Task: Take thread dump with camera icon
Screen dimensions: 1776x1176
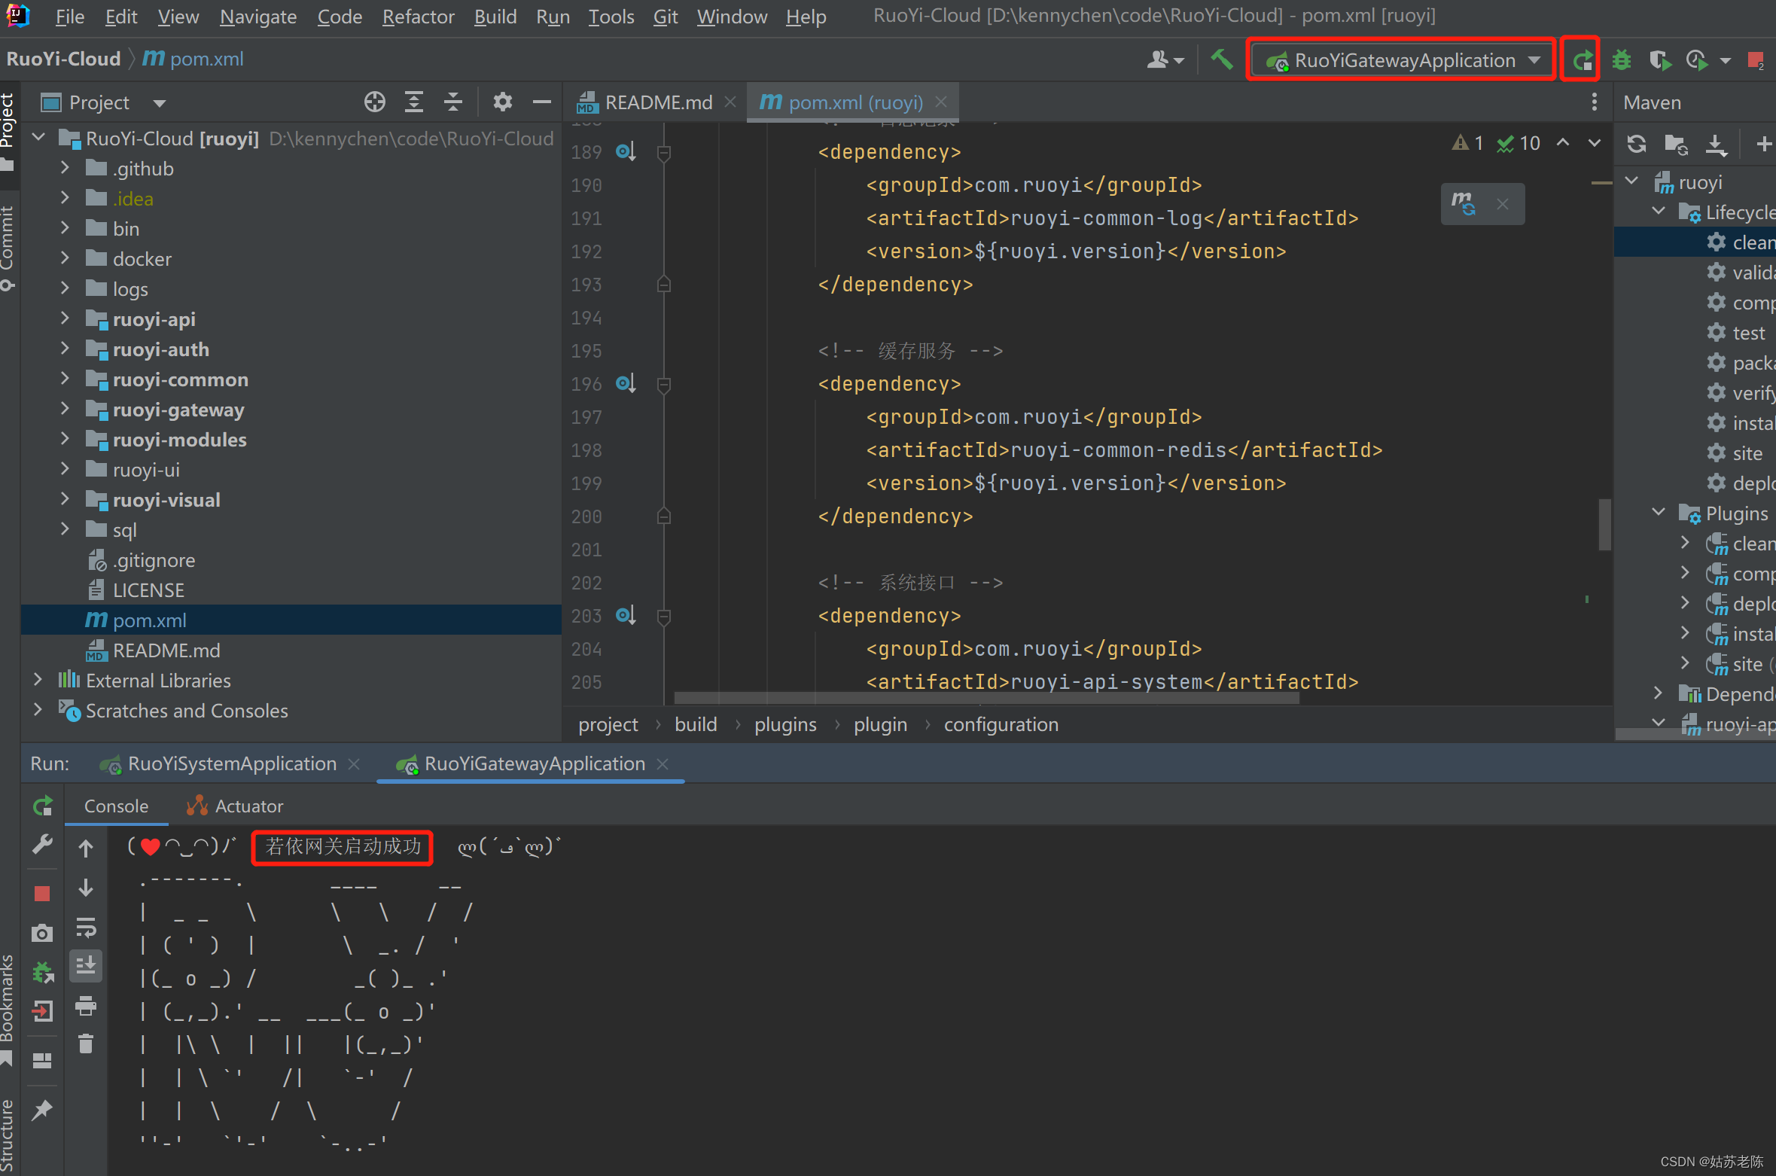Action: click(x=42, y=933)
